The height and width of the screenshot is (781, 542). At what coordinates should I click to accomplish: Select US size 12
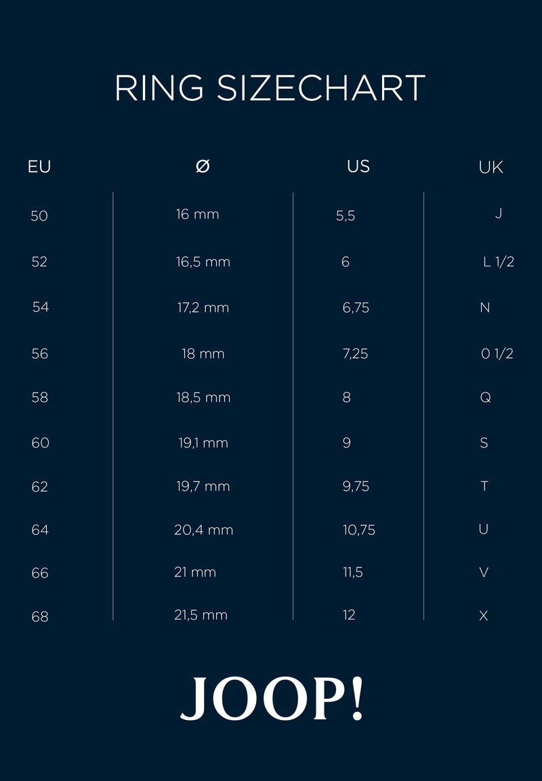(x=349, y=615)
